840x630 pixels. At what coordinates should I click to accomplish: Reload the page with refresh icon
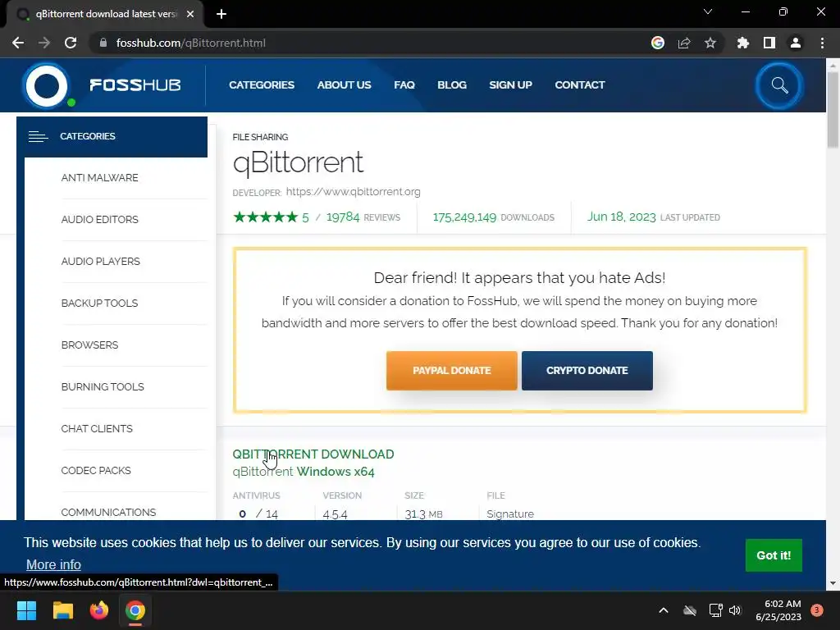point(71,43)
